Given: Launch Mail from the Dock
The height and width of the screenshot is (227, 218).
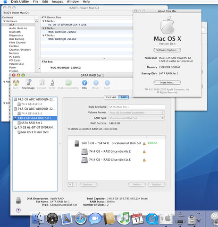Looking at the screenshot, I should pos(67,219).
